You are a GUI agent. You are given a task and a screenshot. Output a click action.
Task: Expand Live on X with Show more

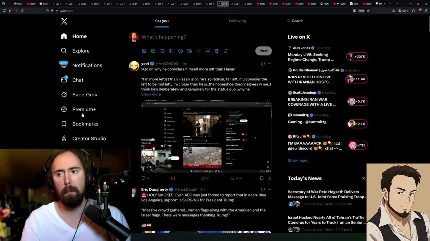tap(298, 160)
